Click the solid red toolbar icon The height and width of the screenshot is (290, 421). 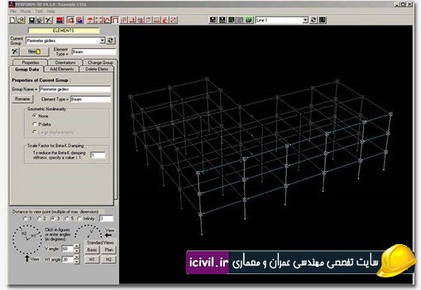(60, 20)
